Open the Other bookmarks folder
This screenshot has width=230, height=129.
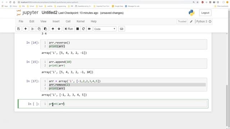click(x=221, y=6)
